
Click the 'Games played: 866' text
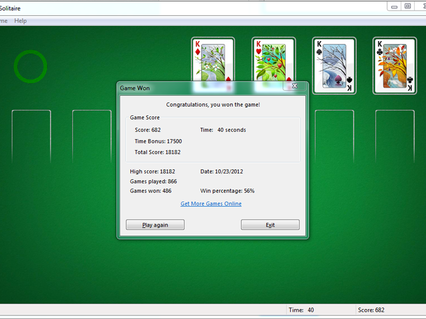tap(153, 181)
